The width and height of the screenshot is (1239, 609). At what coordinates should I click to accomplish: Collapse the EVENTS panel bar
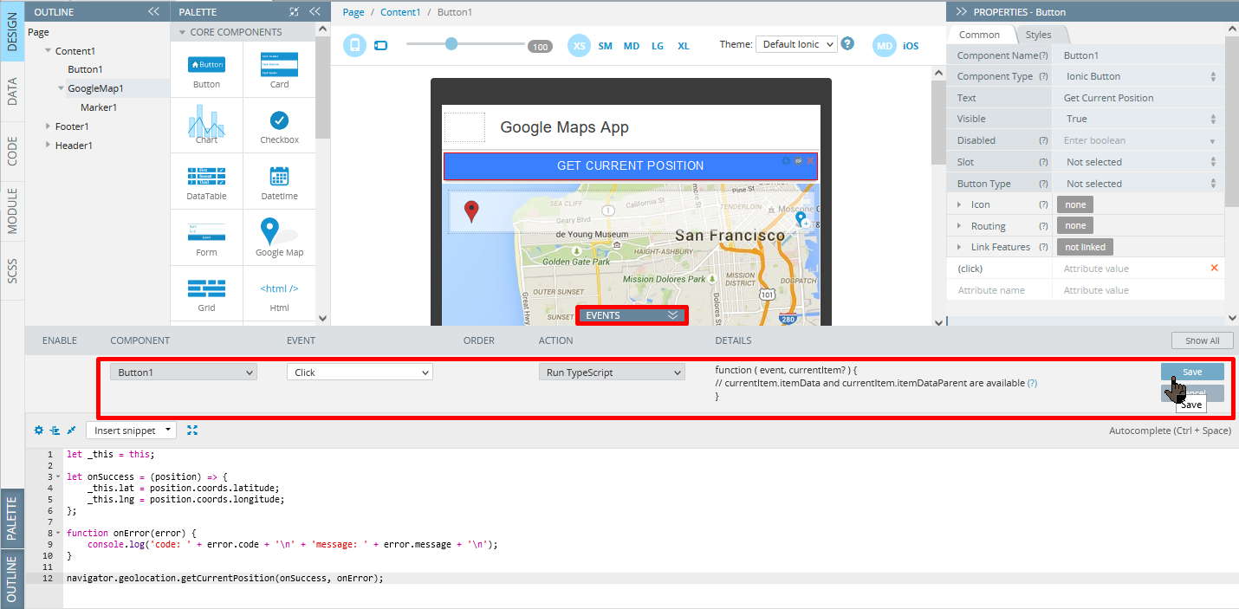(x=632, y=315)
